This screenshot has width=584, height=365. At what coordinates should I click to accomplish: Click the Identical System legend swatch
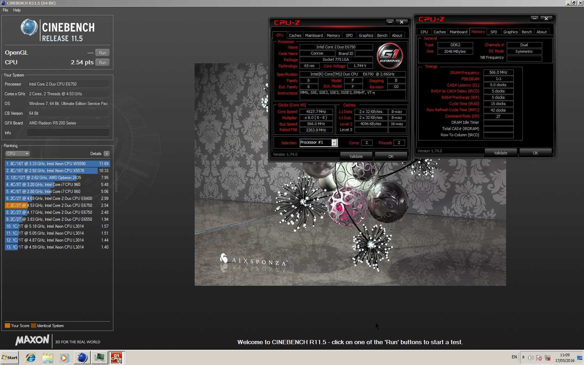click(33, 326)
